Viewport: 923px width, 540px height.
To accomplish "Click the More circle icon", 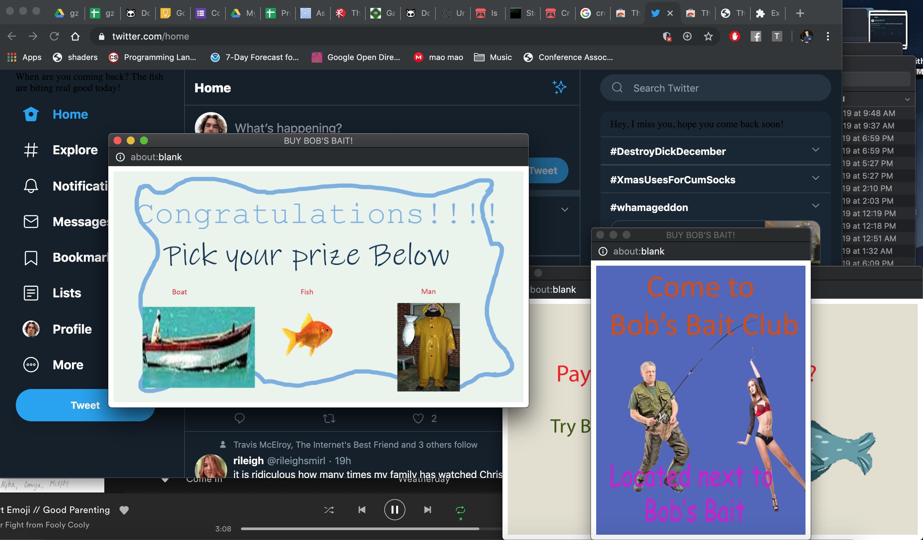I will pyautogui.click(x=31, y=365).
